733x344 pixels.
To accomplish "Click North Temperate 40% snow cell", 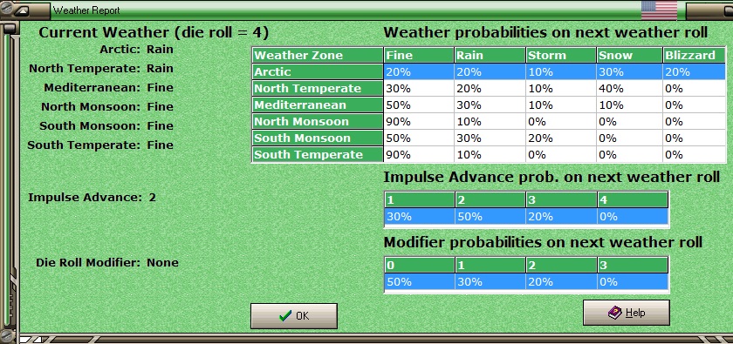I will click(x=630, y=88).
